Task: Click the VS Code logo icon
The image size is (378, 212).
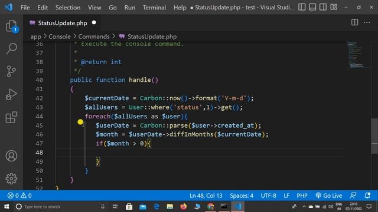Action: [9, 7]
